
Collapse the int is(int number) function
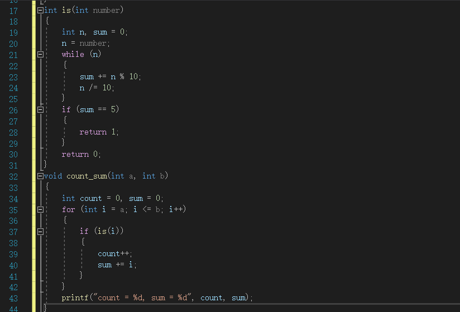(41, 11)
